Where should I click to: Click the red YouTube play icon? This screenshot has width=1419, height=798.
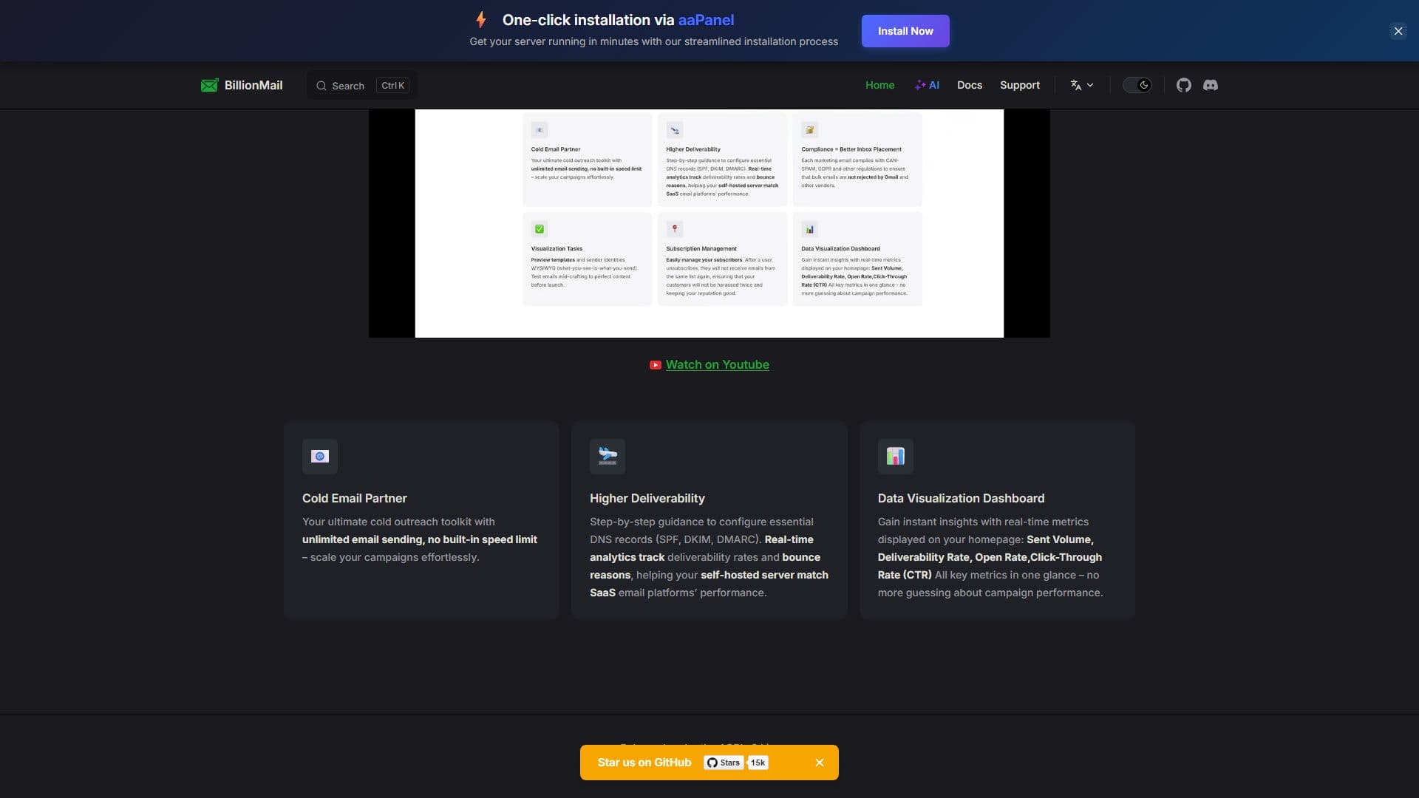[x=656, y=365]
